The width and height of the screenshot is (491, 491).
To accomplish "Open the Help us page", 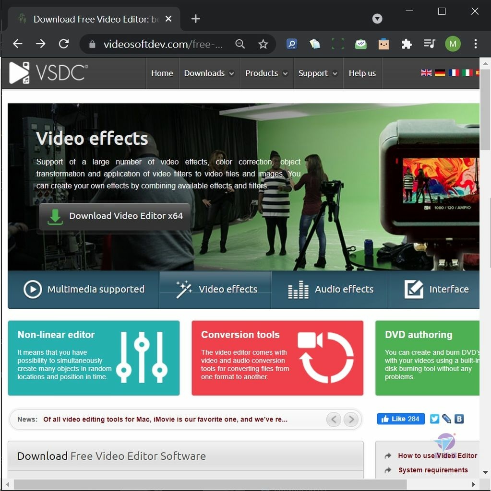I will (362, 73).
